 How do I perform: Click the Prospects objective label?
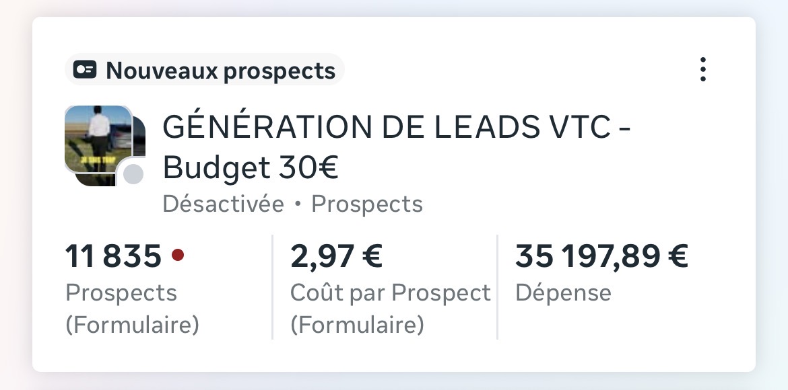point(367,203)
